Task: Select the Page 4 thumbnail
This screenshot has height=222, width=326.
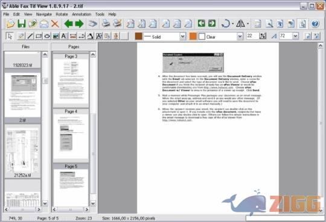Action: click(71, 135)
